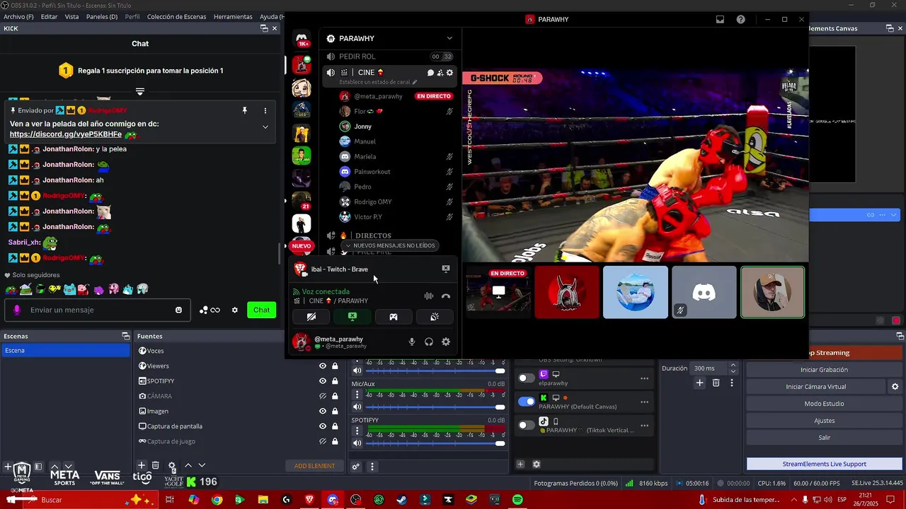Enable the Tiktok Vertical output toggle
The height and width of the screenshot is (509, 906).
point(527,425)
